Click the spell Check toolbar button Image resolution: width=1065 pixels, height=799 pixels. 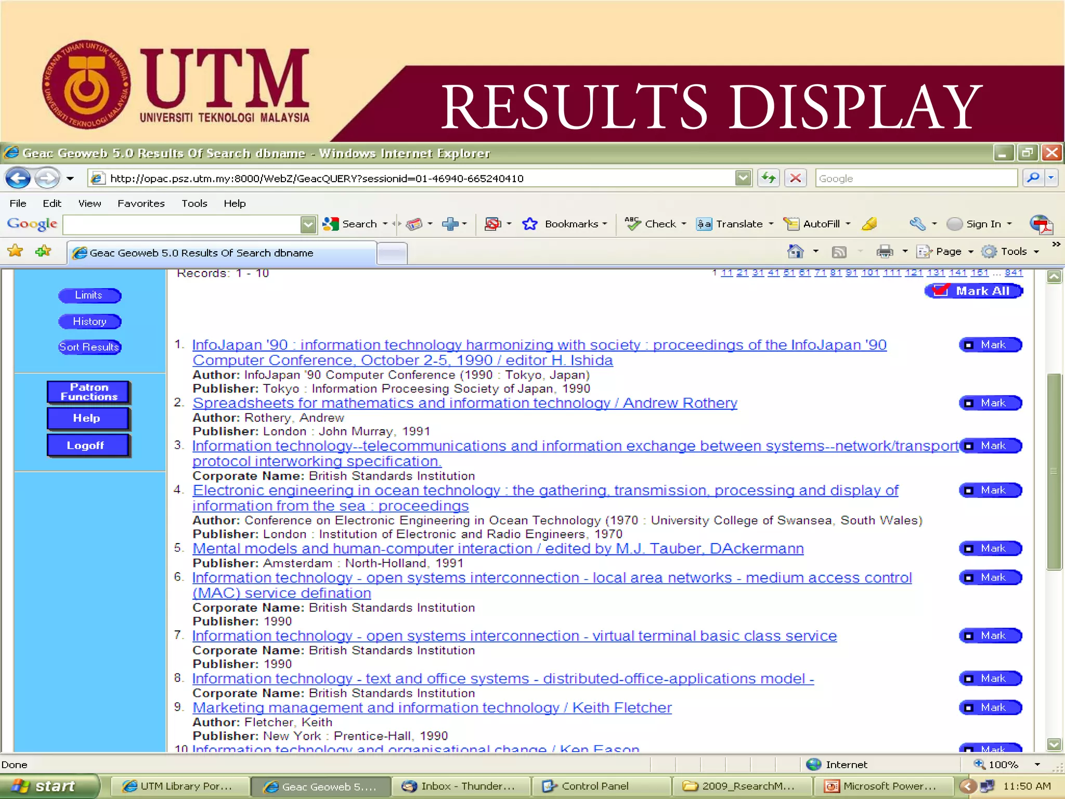[650, 224]
